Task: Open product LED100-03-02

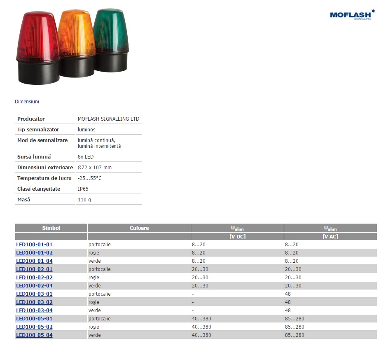Action: (x=34, y=302)
